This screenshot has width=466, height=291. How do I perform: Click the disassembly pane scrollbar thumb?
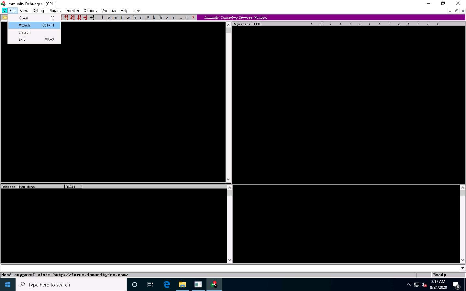coord(228,30)
